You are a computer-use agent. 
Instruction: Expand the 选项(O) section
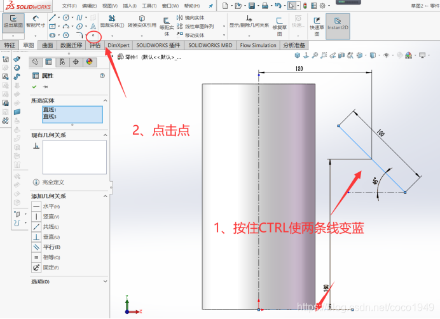coord(105,282)
